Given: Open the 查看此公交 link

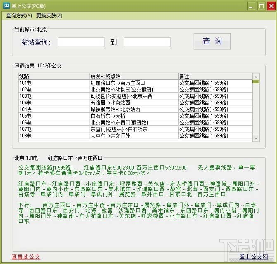Looking at the screenshot, I should coord(26,257).
